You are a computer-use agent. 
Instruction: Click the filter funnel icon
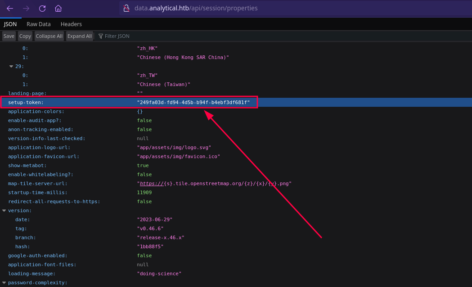[101, 36]
